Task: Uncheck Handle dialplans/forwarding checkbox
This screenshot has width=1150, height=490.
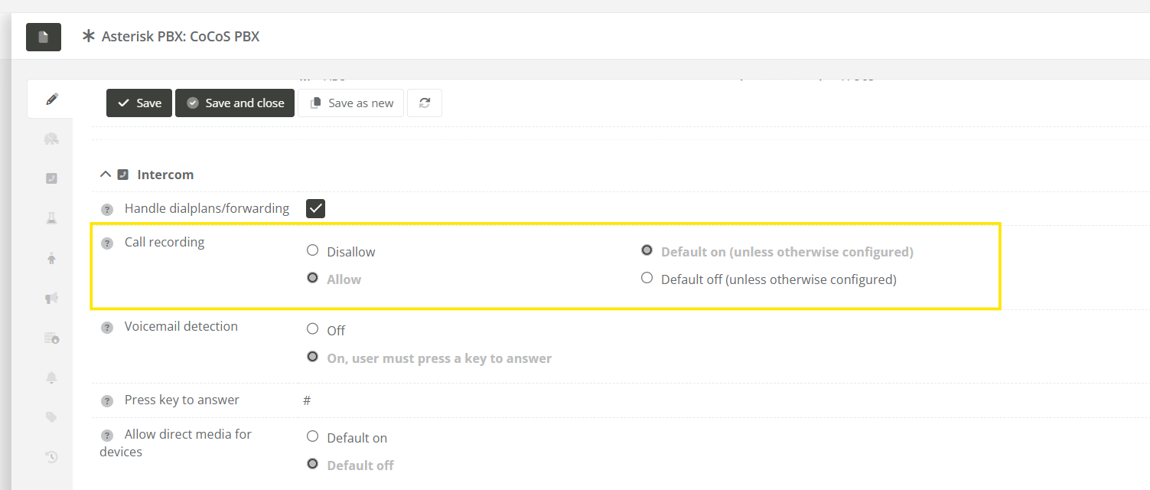Action: click(x=315, y=208)
